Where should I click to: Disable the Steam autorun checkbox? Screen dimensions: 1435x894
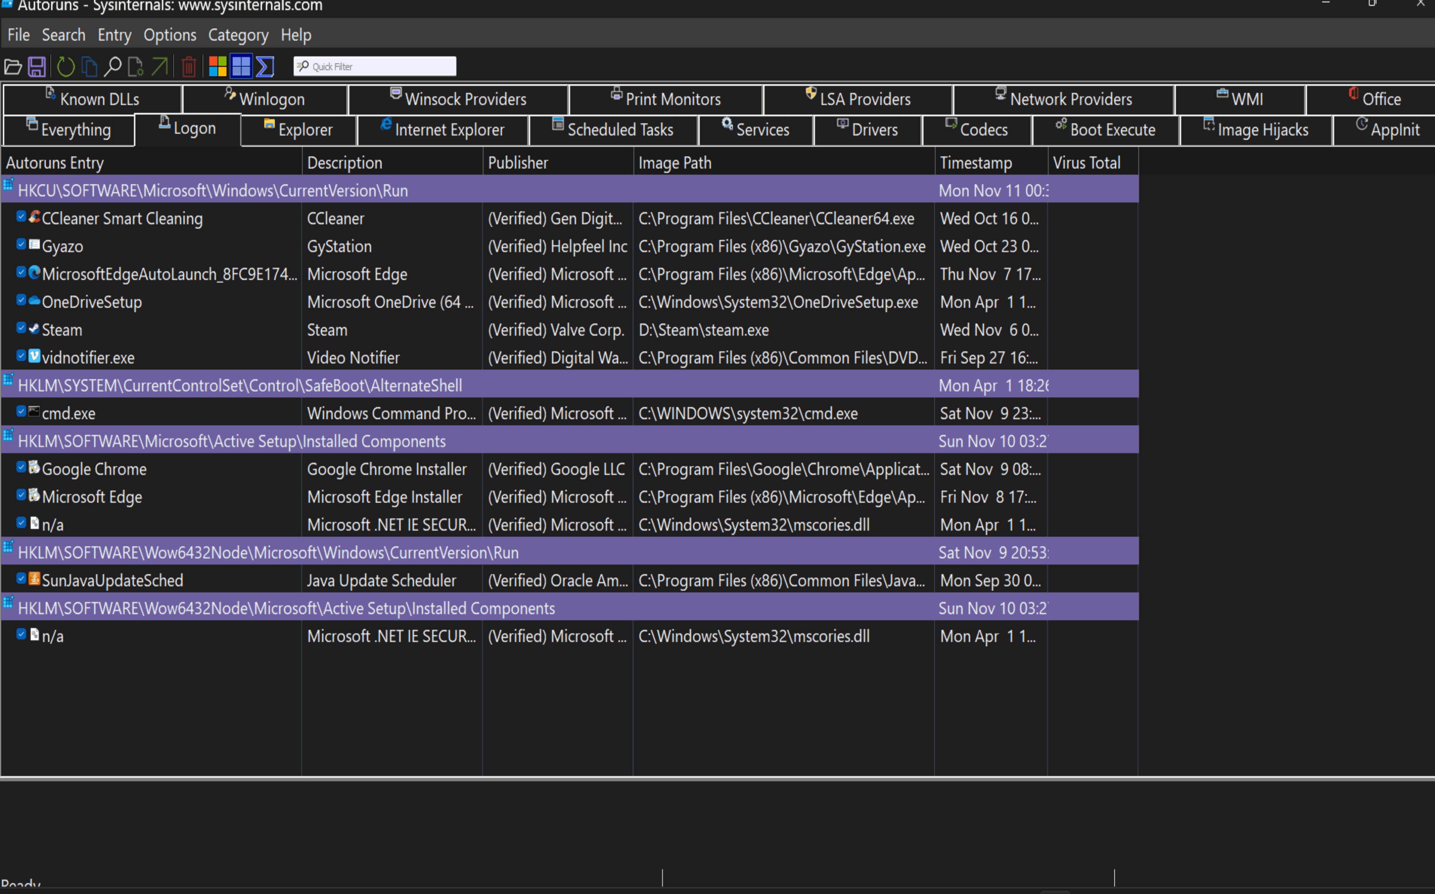click(21, 328)
